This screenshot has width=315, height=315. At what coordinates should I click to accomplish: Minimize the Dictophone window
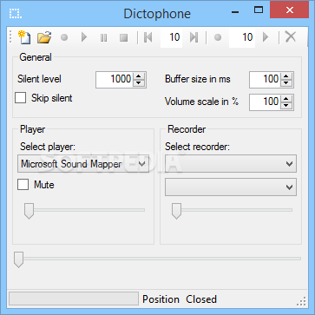point(235,12)
